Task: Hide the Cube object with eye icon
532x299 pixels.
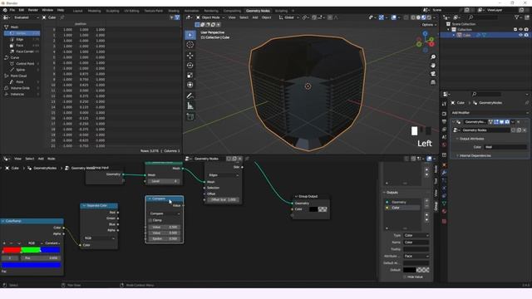Action: pyautogui.click(x=520, y=35)
